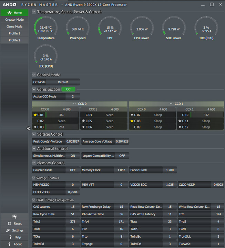Click silver star on core C 11
Viewport: 225px width, 248px height.
(180, 121)
